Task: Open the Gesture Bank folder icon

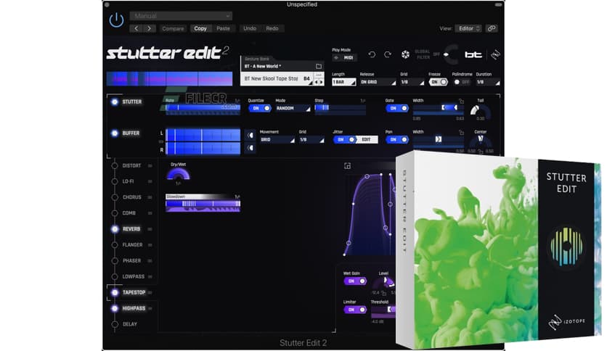Action: pos(319,66)
